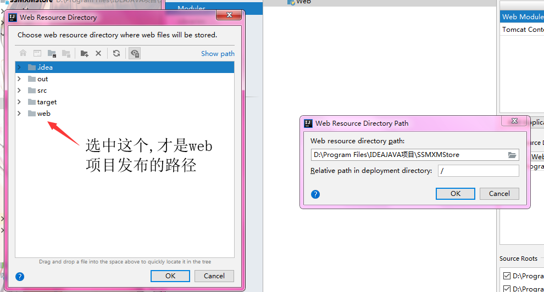The image size is (544, 292).
Task: Expand the web folder node
Action: point(19,113)
